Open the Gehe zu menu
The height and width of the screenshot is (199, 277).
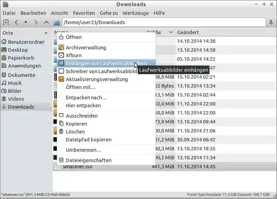coord(109,13)
